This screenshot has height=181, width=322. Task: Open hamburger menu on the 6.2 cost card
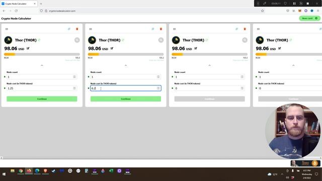[91, 29]
